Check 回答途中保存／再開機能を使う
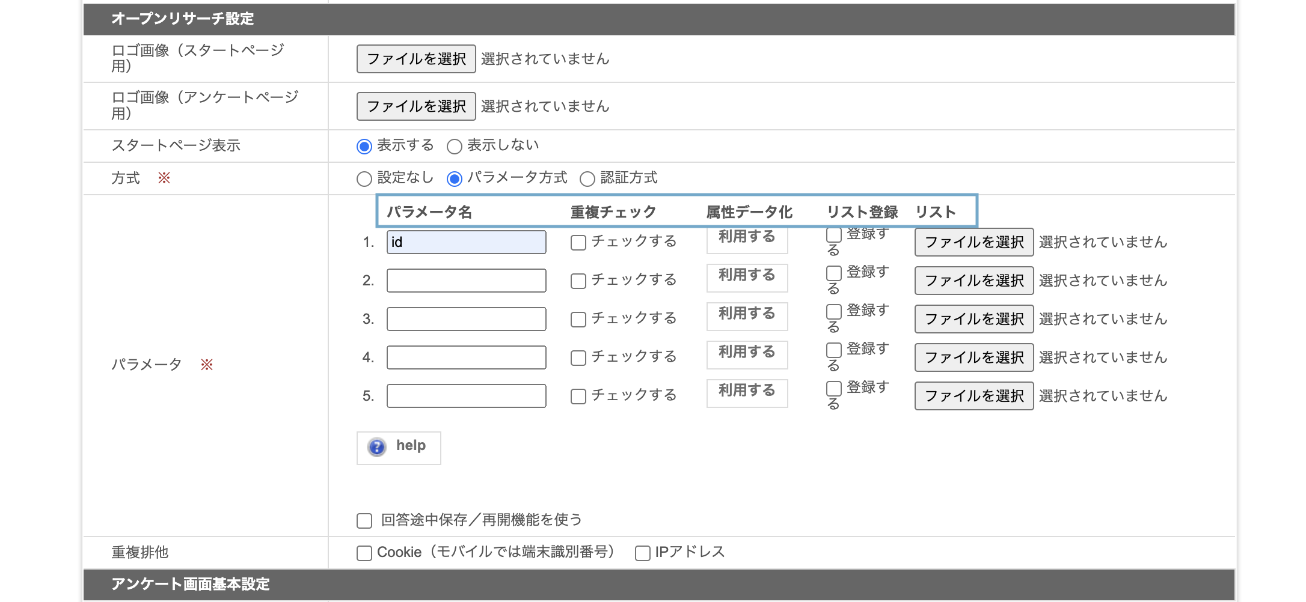 (364, 520)
